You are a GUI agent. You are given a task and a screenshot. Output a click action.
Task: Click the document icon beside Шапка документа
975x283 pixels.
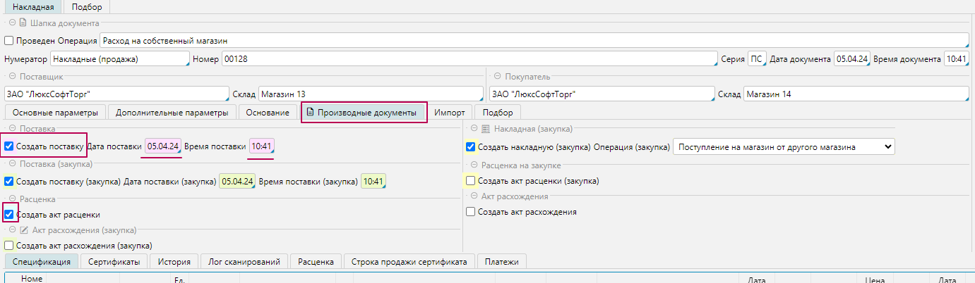pos(23,23)
